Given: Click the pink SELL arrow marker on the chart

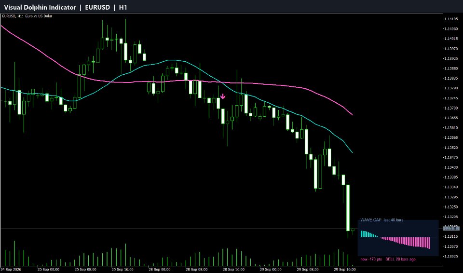Looking at the screenshot, I should (223, 96).
